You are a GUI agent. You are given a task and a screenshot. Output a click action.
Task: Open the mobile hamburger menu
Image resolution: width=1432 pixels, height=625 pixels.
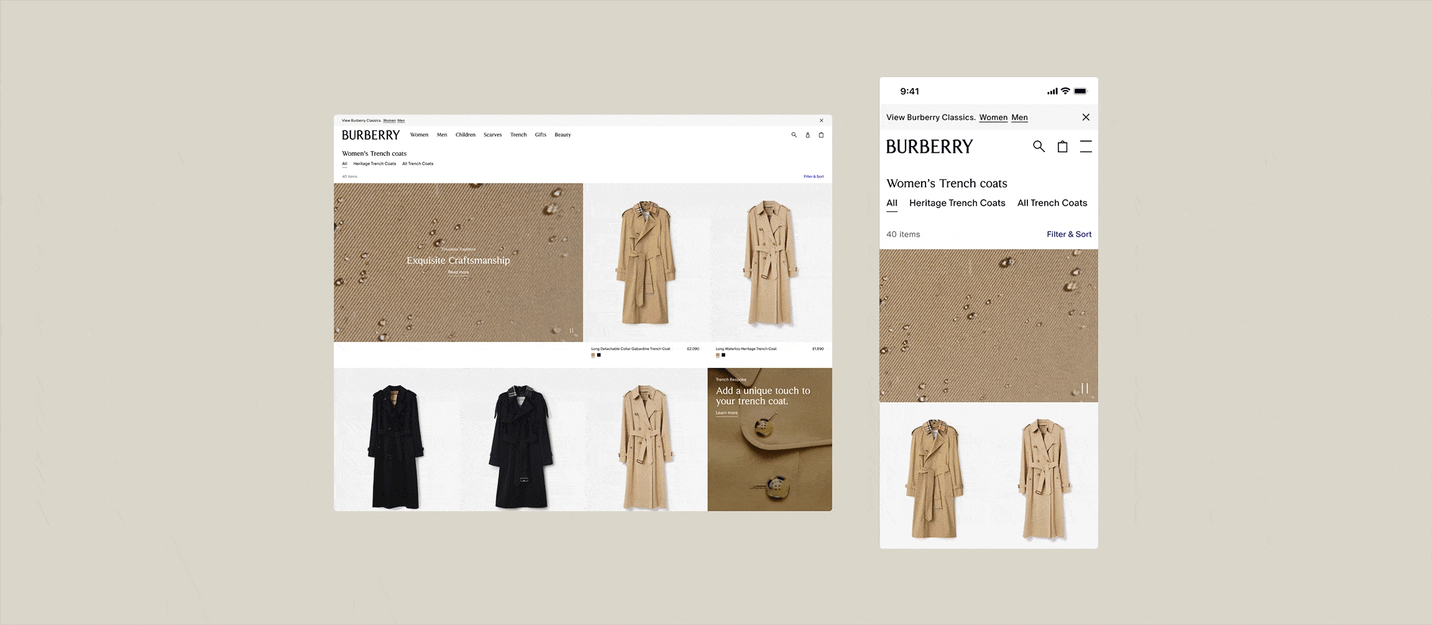1086,147
